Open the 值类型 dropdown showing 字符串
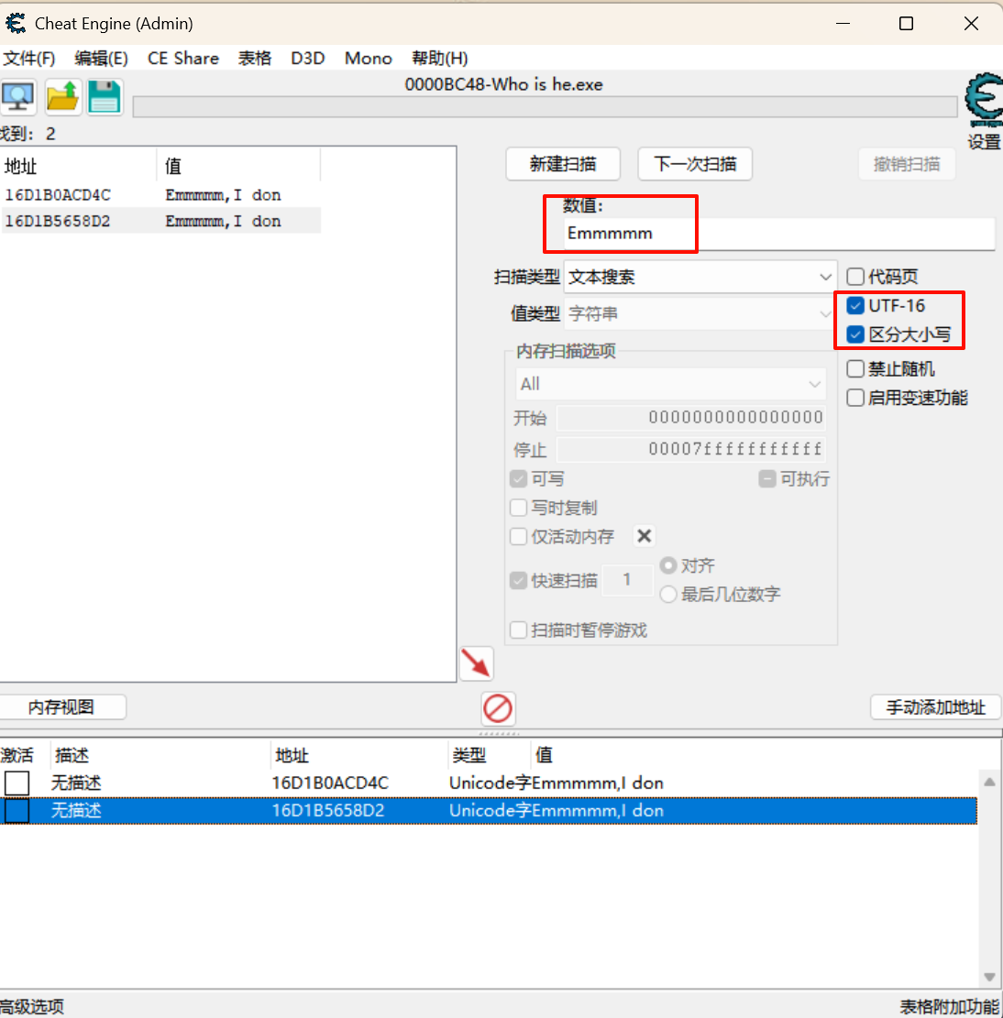The width and height of the screenshot is (1003, 1018). pos(700,313)
